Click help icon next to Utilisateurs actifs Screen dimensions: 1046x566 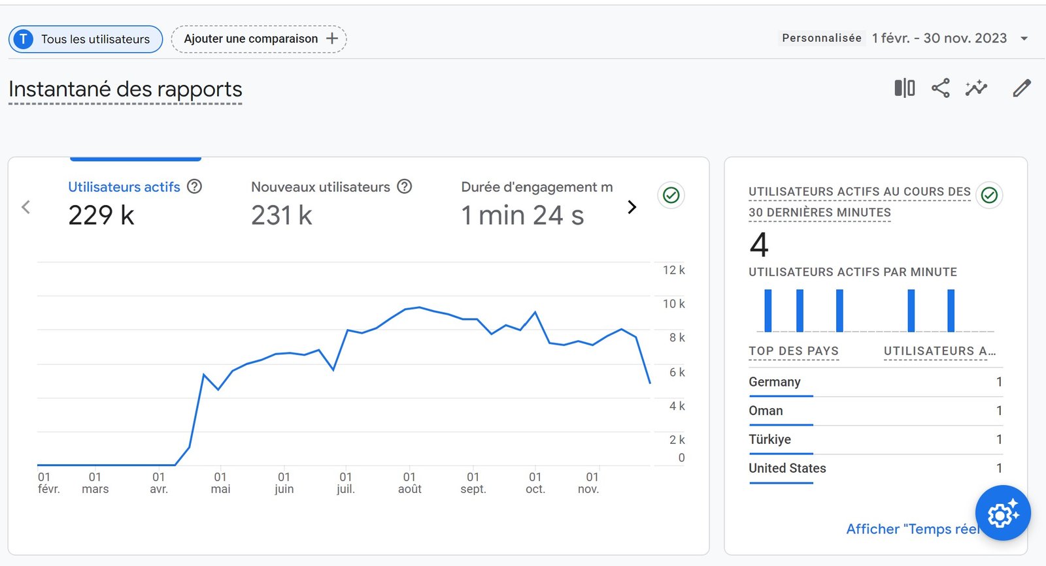pyautogui.click(x=194, y=187)
